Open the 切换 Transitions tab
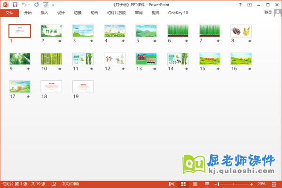282x188 pixels. (78, 13)
